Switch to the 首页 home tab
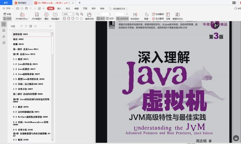This screenshot has height=144, width=241. pyautogui.click(x=6, y=3)
